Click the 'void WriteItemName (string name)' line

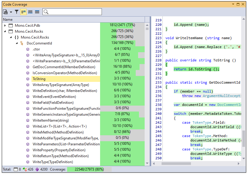(198, 38)
